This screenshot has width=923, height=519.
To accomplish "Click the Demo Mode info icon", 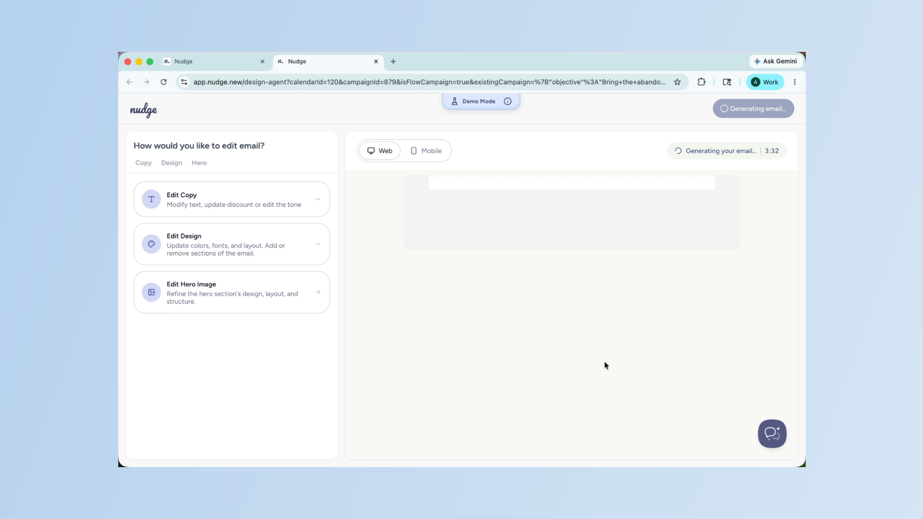I will point(508,101).
